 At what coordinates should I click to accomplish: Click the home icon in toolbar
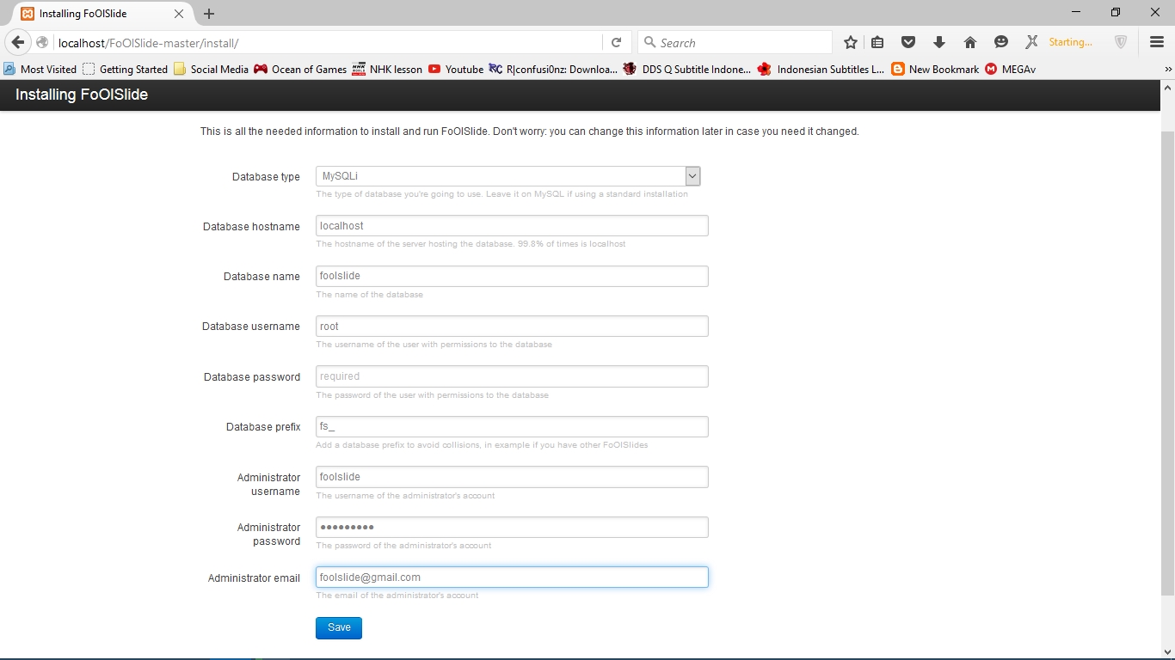969,42
